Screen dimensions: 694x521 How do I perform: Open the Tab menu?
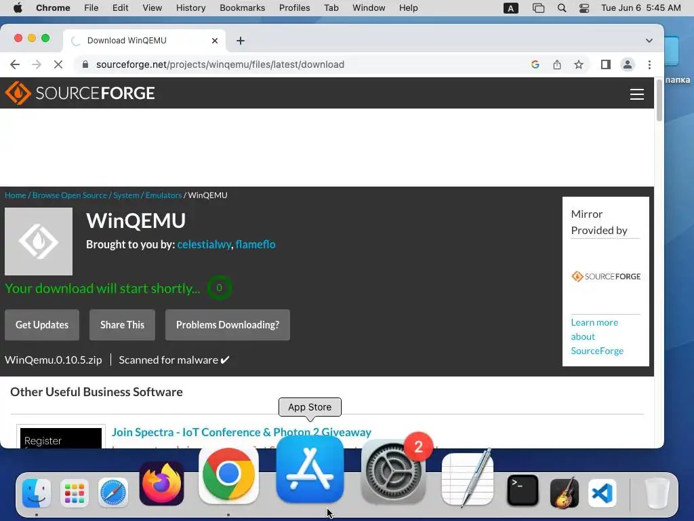tap(331, 8)
